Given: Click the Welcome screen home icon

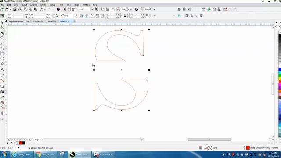Looking at the screenshot, I should pos(6,22).
